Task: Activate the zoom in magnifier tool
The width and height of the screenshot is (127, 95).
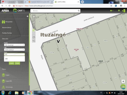Action: (34, 20)
